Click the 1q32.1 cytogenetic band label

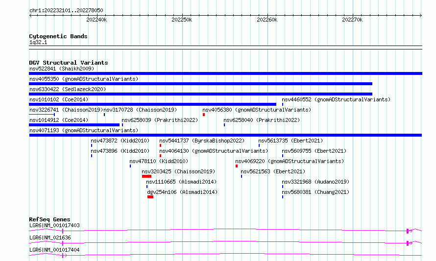coord(38,42)
